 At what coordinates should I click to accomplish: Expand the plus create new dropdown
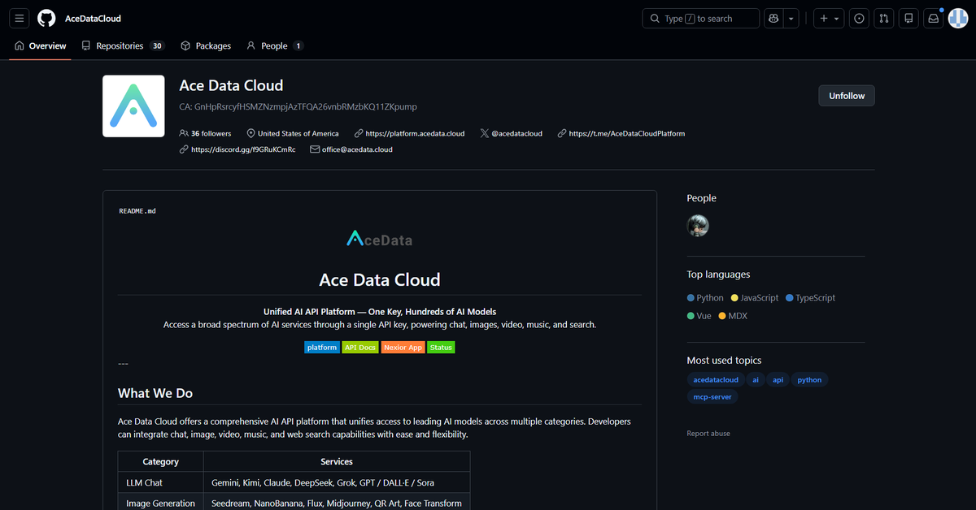click(829, 18)
